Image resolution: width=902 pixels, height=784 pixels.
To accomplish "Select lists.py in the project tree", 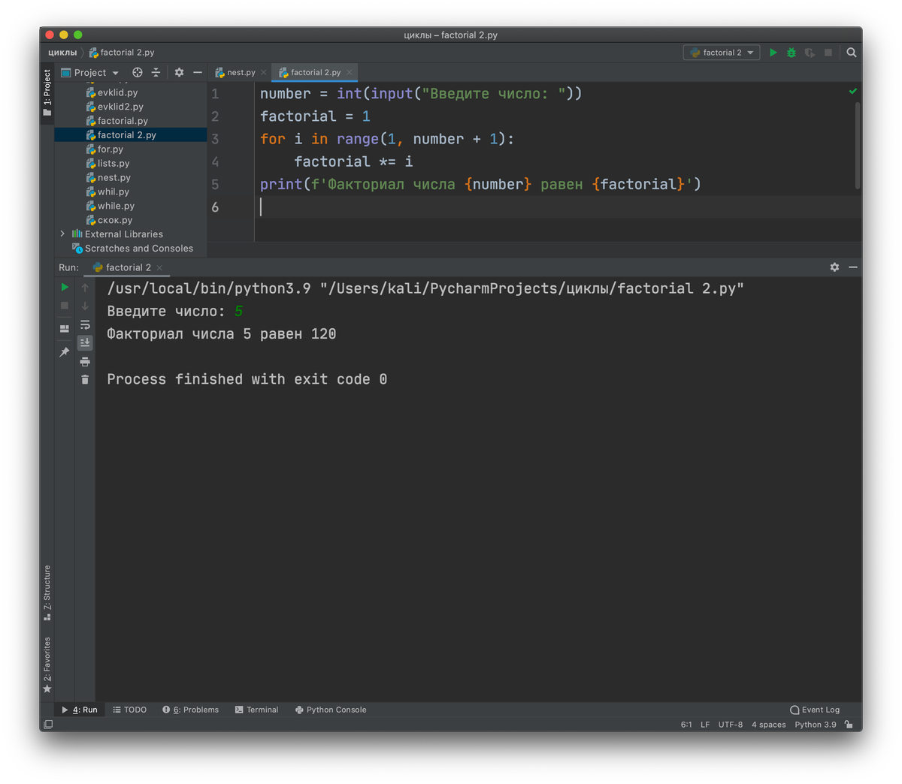I will [x=130, y=164].
